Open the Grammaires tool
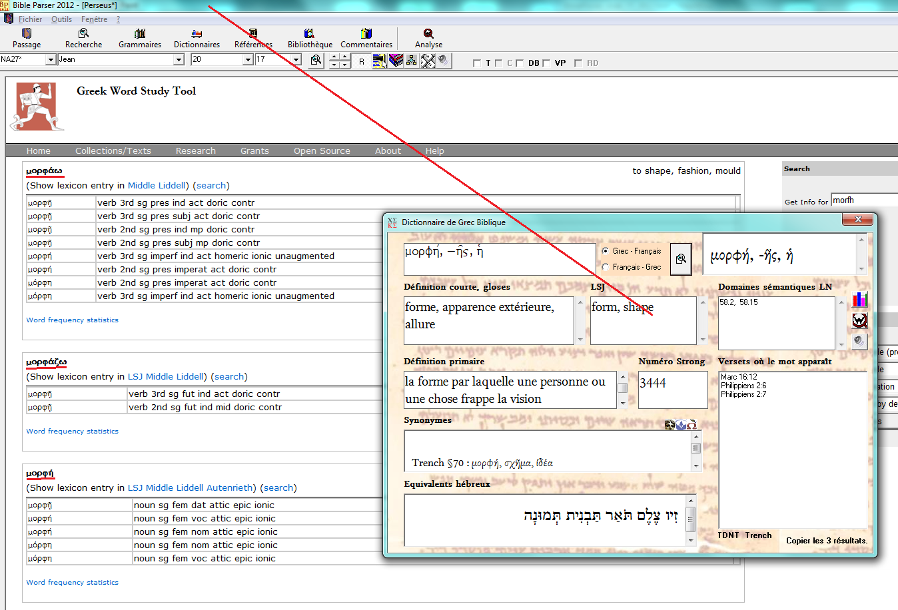Image resolution: width=898 pixels, height=610 pixels. 140,39
